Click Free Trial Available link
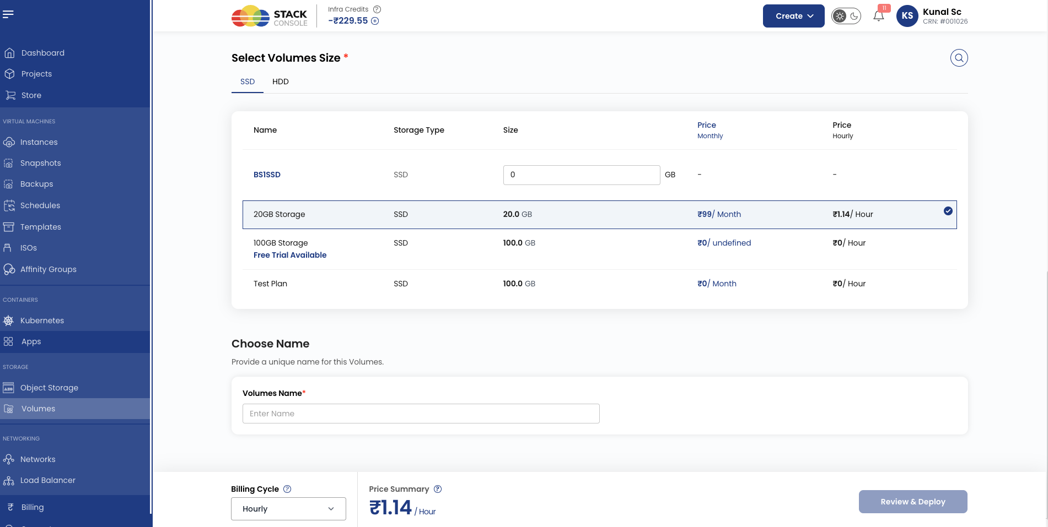This screenshot has height=527, width=1048. 290,255
